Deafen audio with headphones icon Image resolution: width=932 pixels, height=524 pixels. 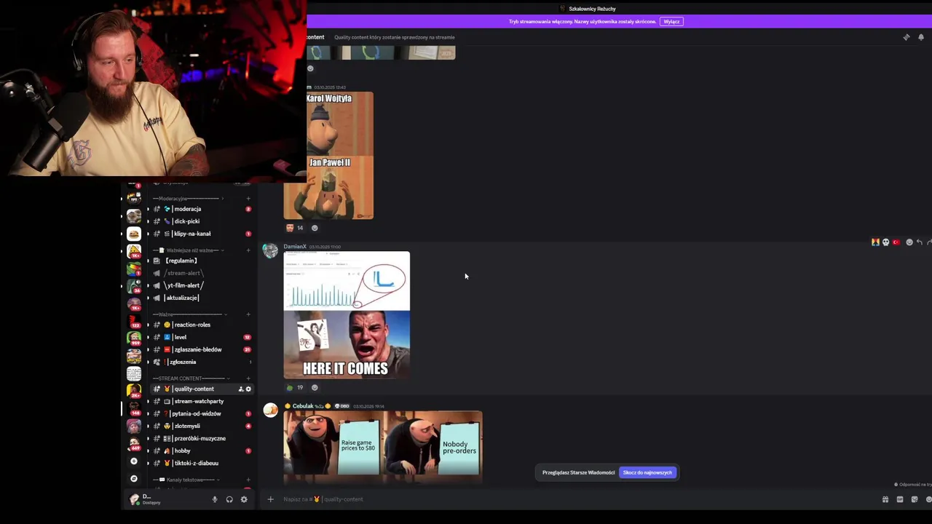[x=229, y=499]
